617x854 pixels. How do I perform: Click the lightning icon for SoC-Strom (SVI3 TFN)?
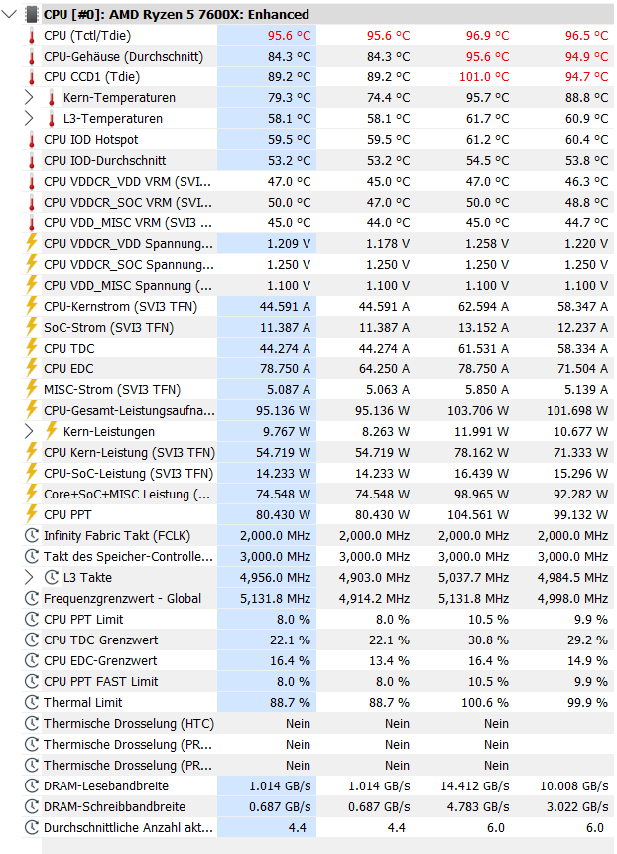pyautogui.click(x=32, y=327)
